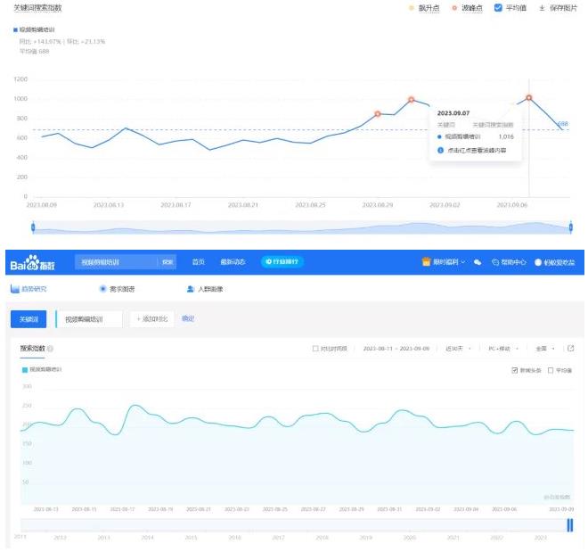The width and height of the screenshot is (588, 552).
Task: Open the message chat bubble icon
Action: [x=478, y=262]
